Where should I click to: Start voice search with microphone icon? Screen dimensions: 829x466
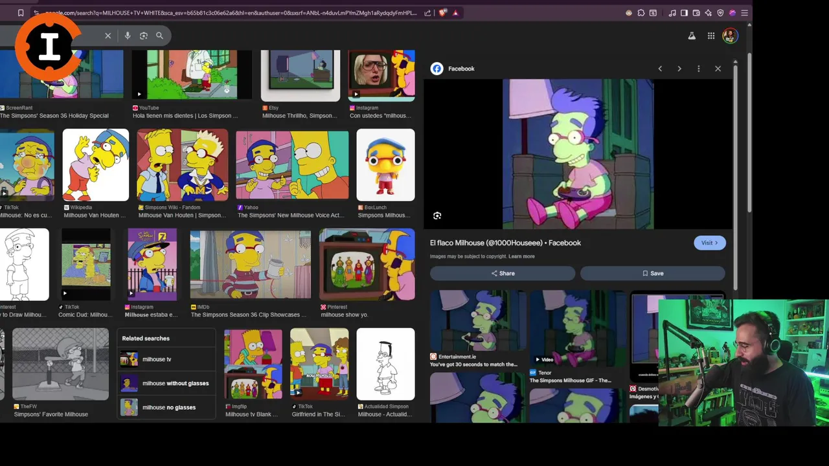point(128,36)
